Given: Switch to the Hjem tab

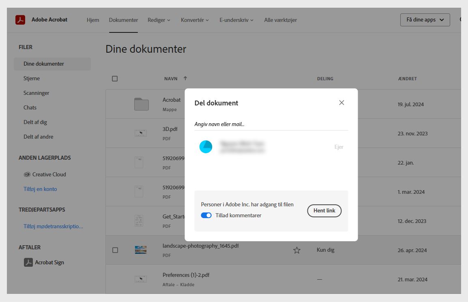Looking at the screenshot, I should pyautogui.click(x=93, y=19).
